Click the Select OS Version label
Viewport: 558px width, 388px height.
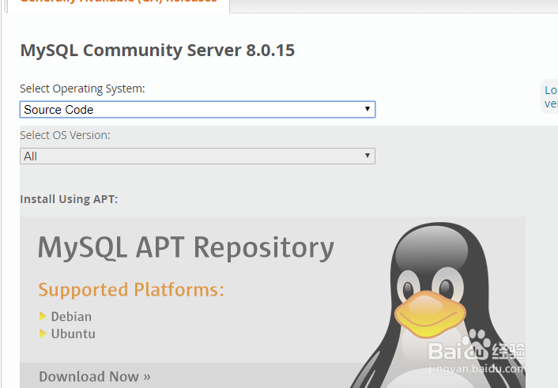coord(65,135)
